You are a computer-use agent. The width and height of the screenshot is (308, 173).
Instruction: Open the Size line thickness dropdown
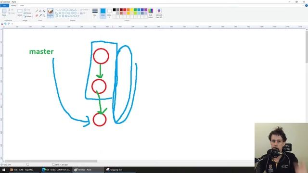(95, 13)
